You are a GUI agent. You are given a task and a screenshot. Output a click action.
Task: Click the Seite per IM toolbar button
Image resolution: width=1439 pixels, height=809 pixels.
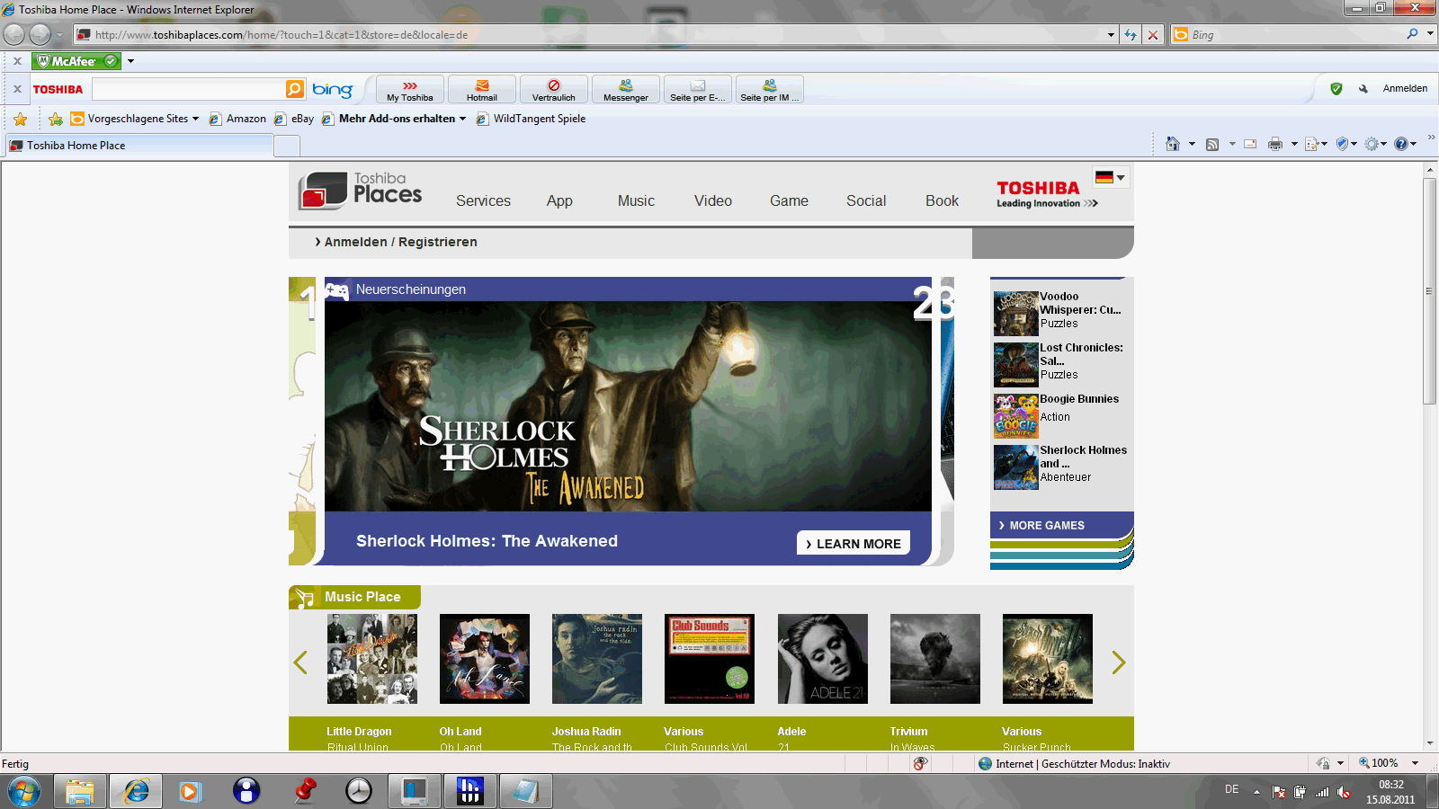coord(770,90)
